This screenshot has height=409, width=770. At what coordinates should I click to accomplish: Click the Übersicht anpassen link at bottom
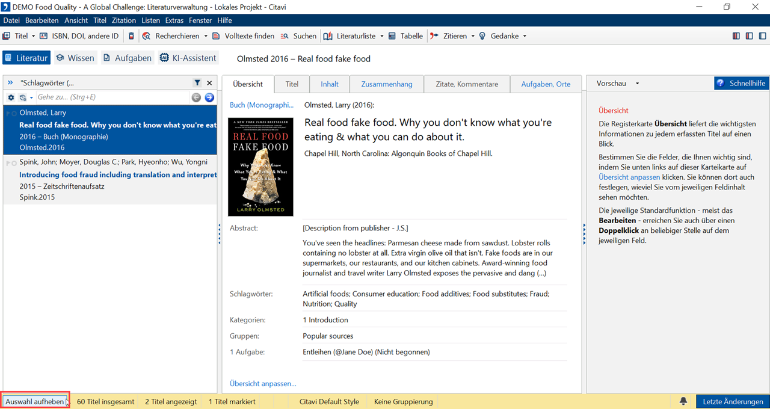[x=263, y=383]
